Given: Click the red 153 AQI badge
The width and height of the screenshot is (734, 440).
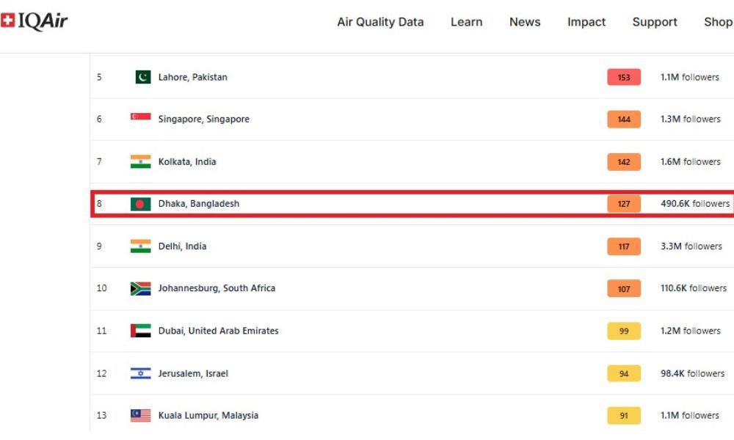Looking at the screenshot, I should click(623, 77).
